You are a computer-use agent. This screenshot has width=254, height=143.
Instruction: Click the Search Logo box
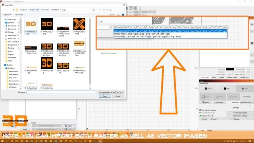tap(111, 10)
